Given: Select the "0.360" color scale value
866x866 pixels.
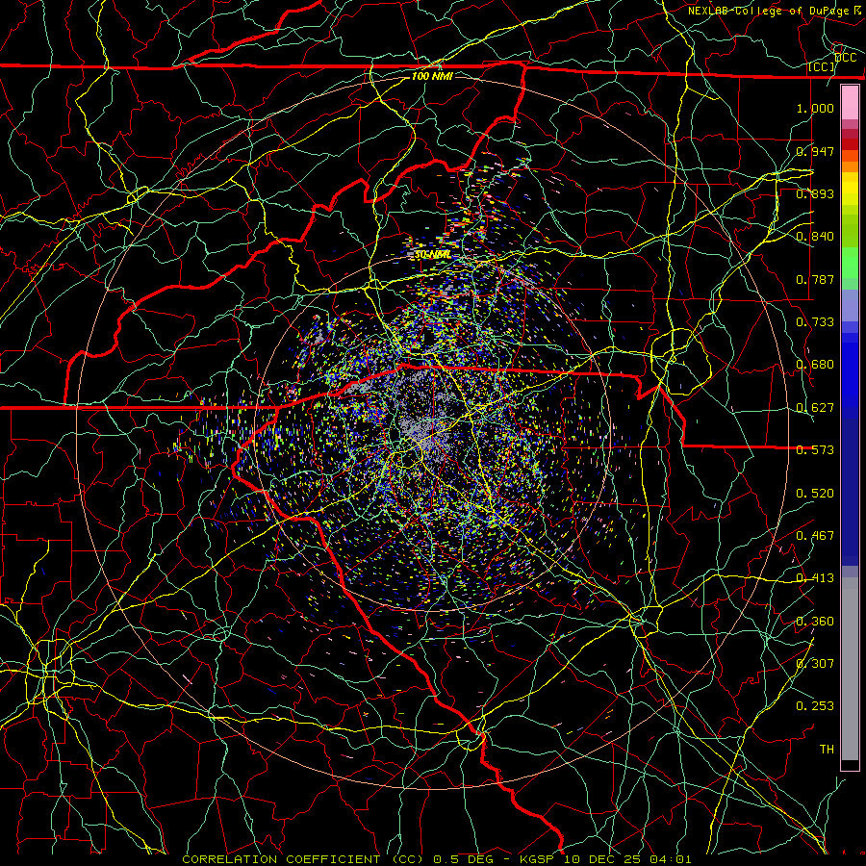Looking at the screenshot, I should (815, 622).
